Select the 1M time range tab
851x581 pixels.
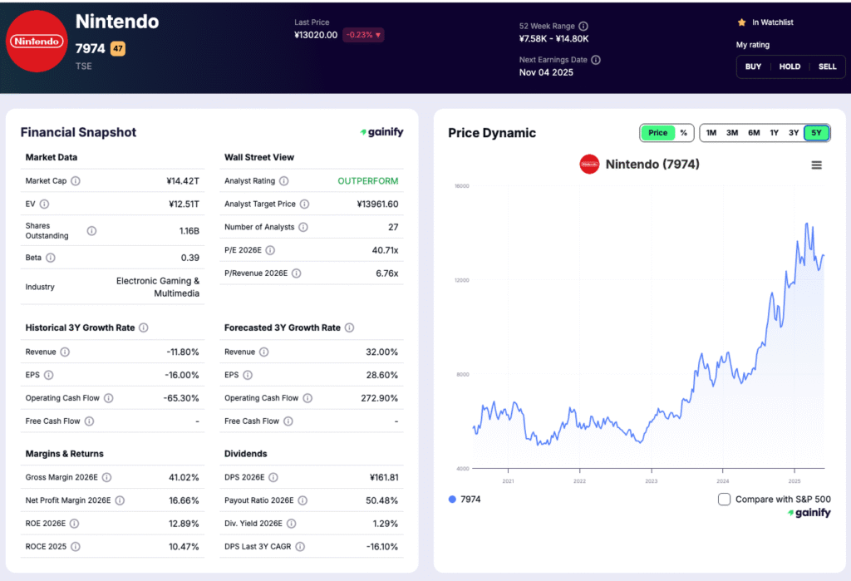pos(711,132)
